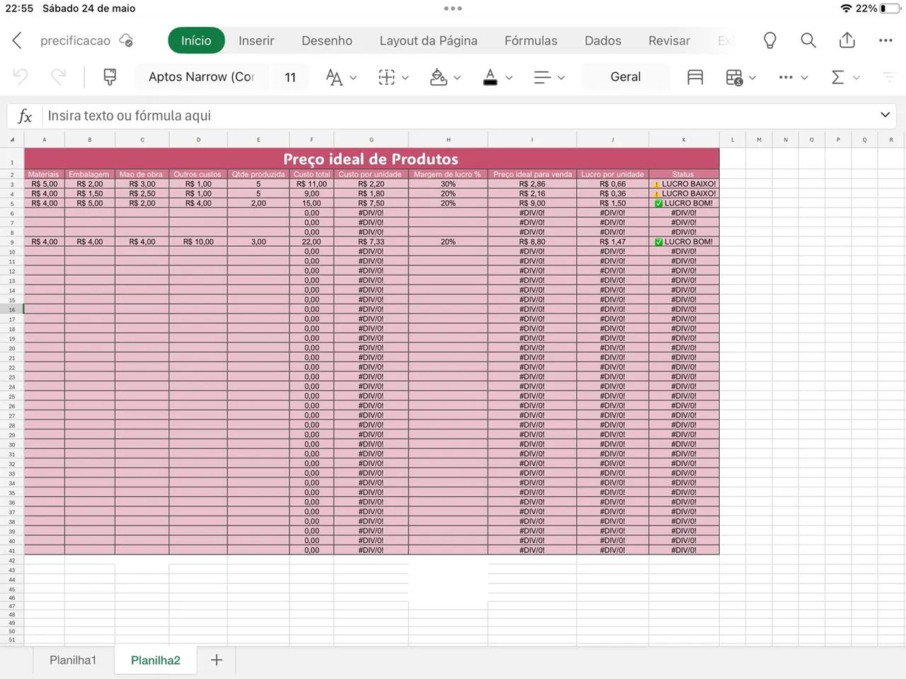Open the Dados tab
The image size is (906, 679).
pyautogui.click(x=603, y=40)
